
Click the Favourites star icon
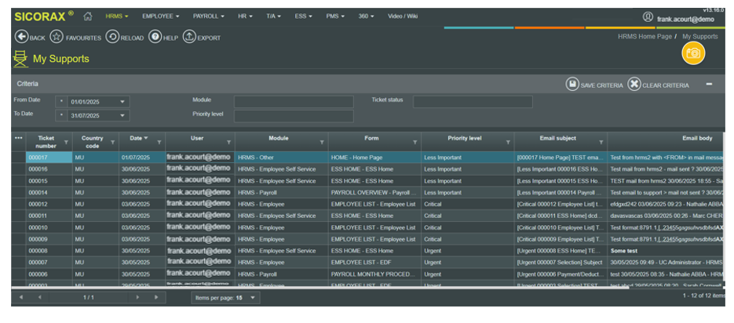click(x=57, y=37)
